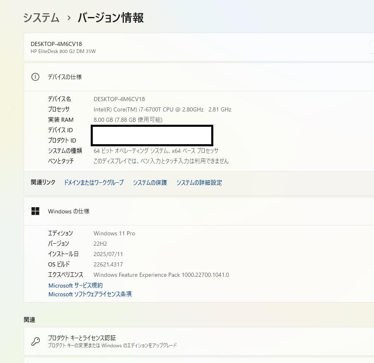Select the device name DESKTOP-4M6CV18
Viewport: 374px width, 363px height.
point(118,99)
